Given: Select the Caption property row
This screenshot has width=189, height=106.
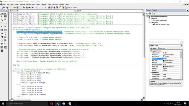Looking at the screenshot, I should (x=166, y=59).
